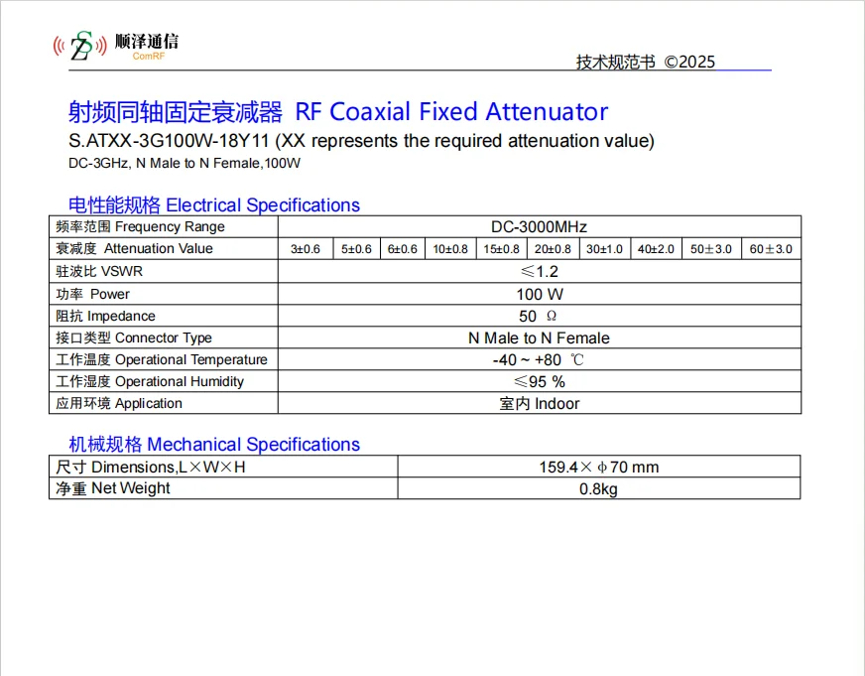Select the 'Net Weight' row label

pyautogui.click(x=112, y=488)
